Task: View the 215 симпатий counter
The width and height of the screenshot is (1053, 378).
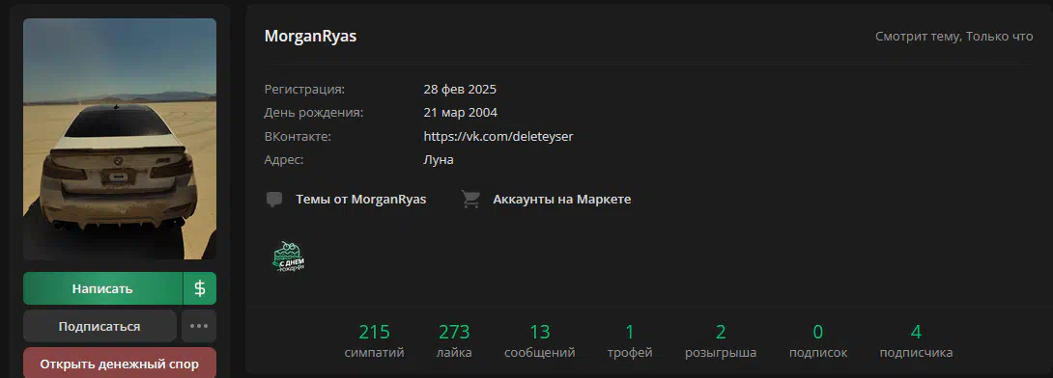Action: pos(374,340)
